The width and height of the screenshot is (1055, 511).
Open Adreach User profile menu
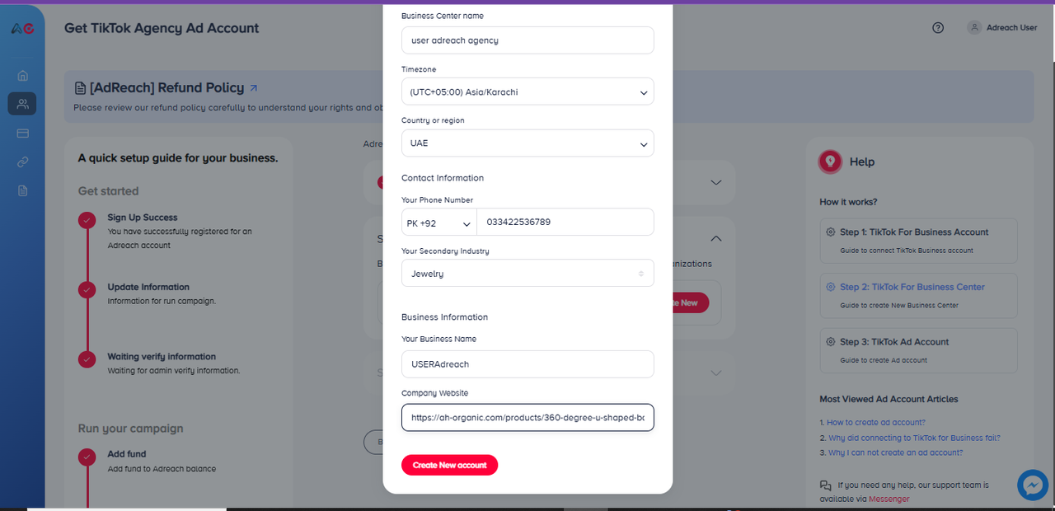[1002, 28]
